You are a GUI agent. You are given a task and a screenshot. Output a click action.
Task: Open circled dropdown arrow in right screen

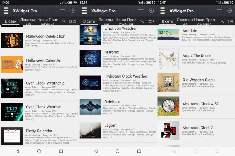(230, 11)
